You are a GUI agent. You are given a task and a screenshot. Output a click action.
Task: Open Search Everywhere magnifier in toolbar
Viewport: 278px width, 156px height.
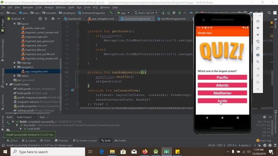coord(269,13)
